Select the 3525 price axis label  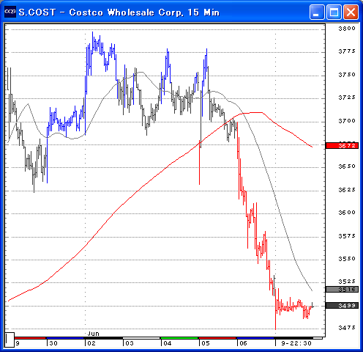click(x=347, y=282)
